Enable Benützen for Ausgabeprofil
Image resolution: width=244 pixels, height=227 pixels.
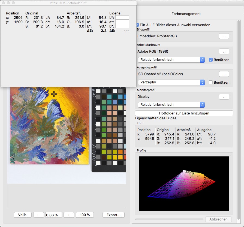coord(210,82)
